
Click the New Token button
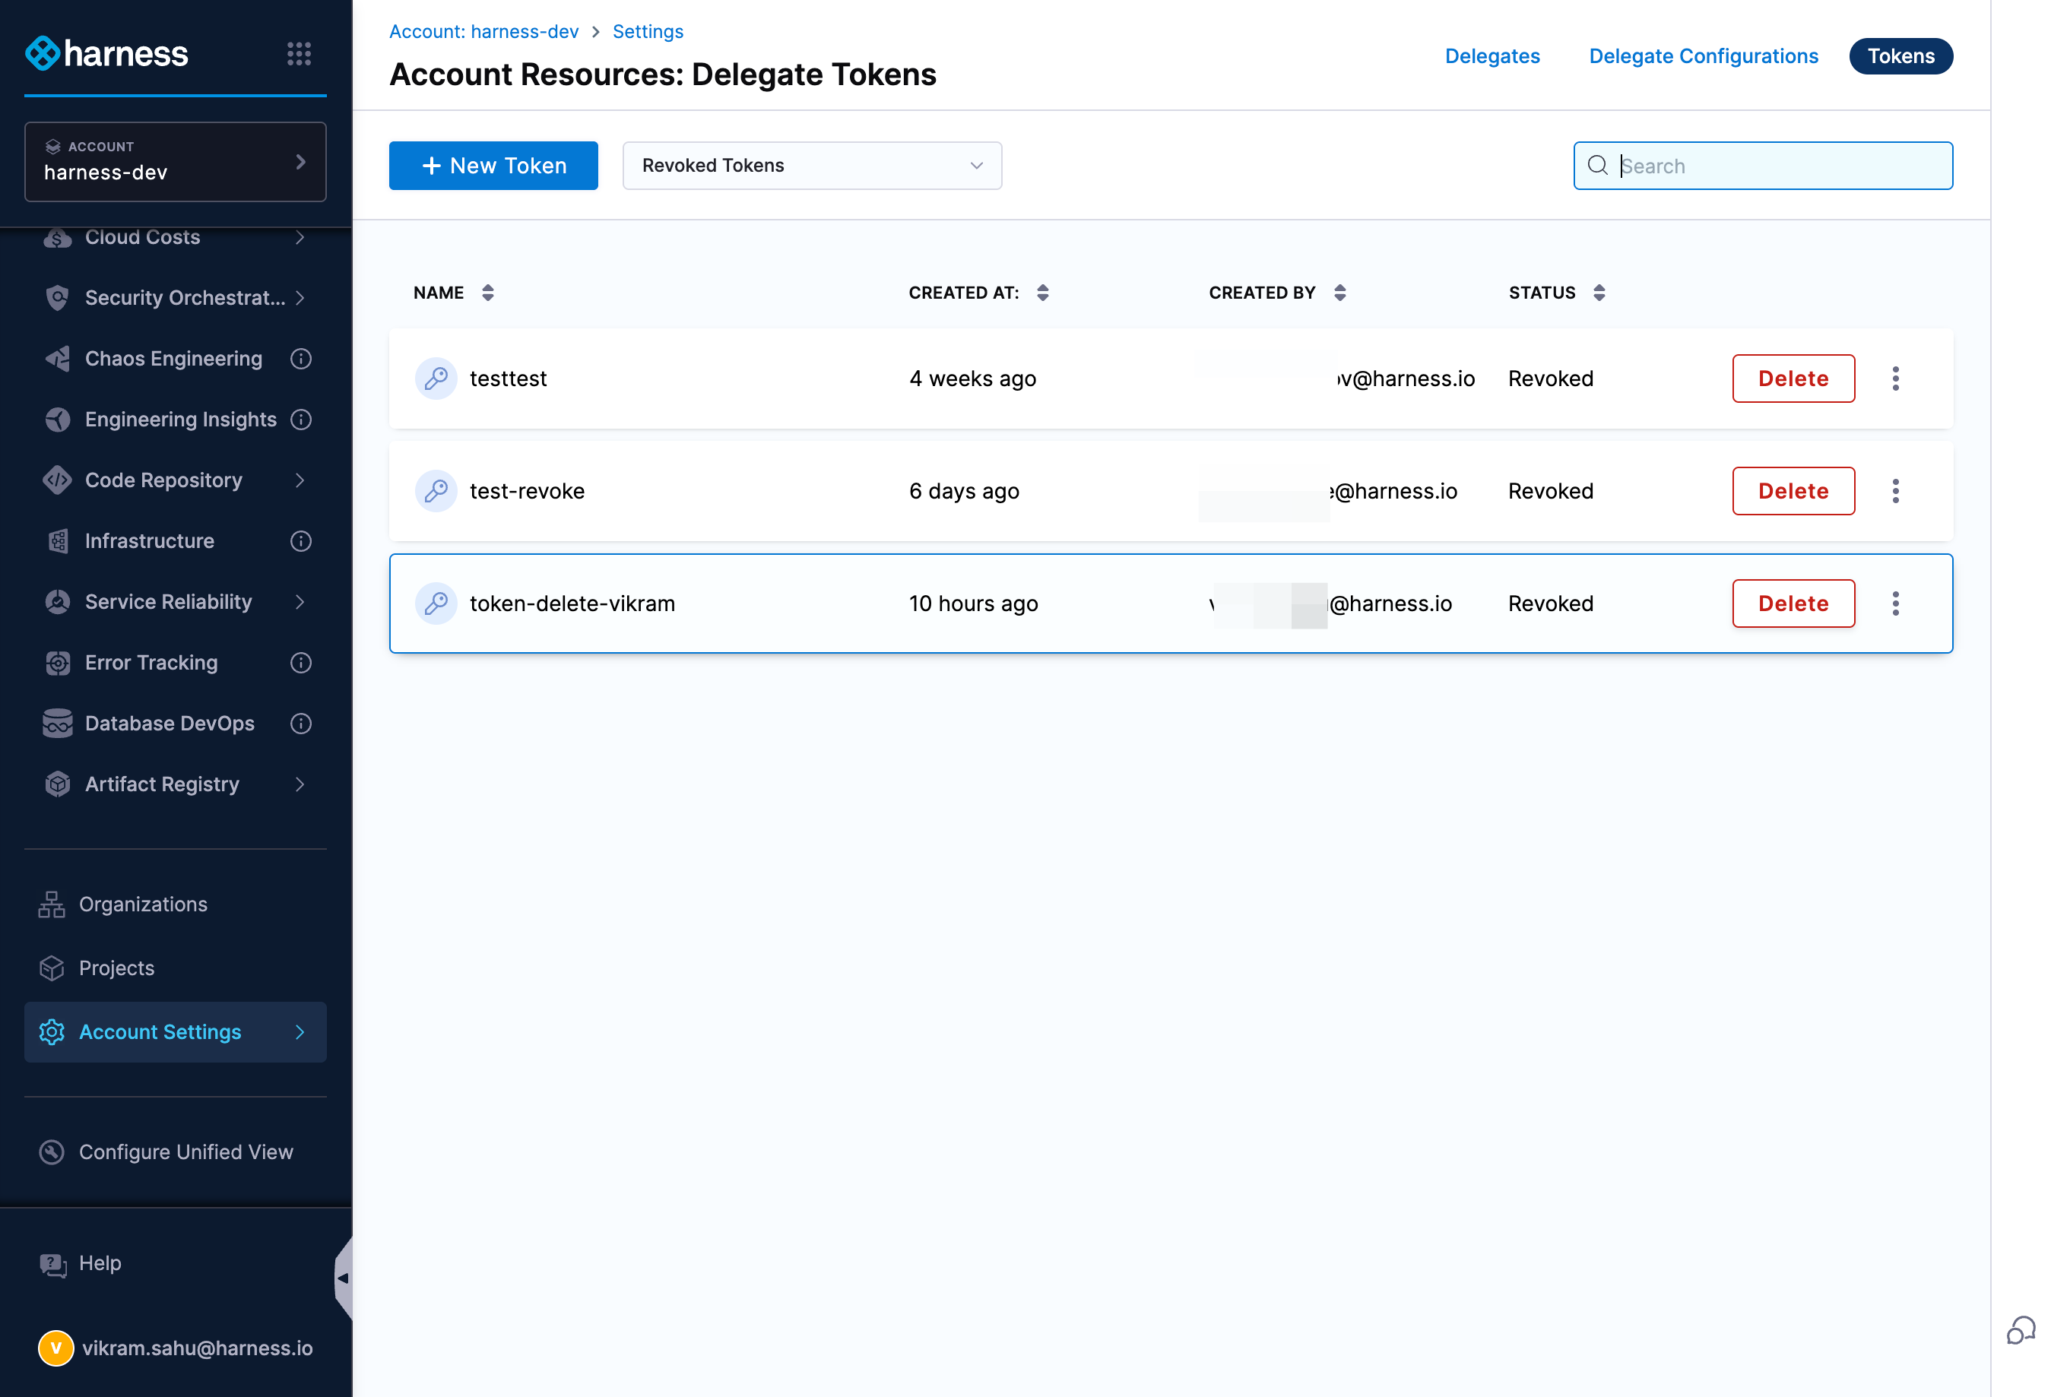click(x=493, y=166)
